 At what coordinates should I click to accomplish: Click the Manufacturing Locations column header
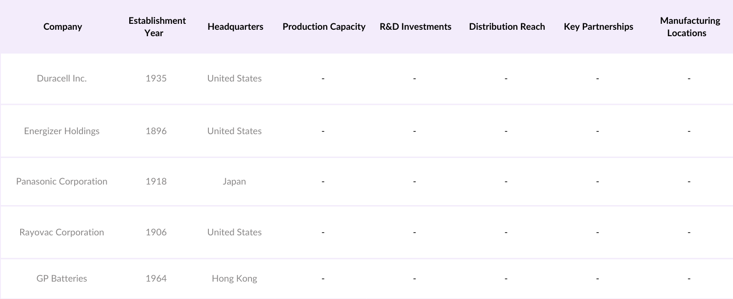point(689,27)
